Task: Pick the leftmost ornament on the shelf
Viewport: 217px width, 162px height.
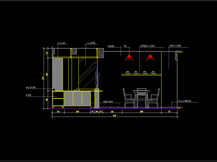Action: coord(127,73)
